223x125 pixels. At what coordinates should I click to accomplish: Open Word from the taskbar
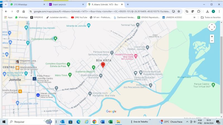[x=102, y=122]
